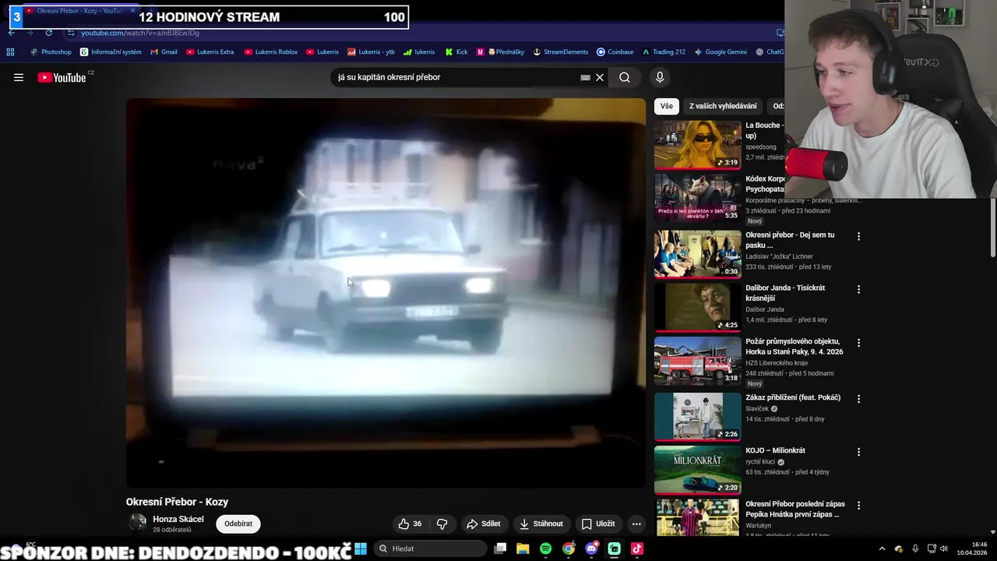Open the Gmail bookmark

(x=164, y=52)
